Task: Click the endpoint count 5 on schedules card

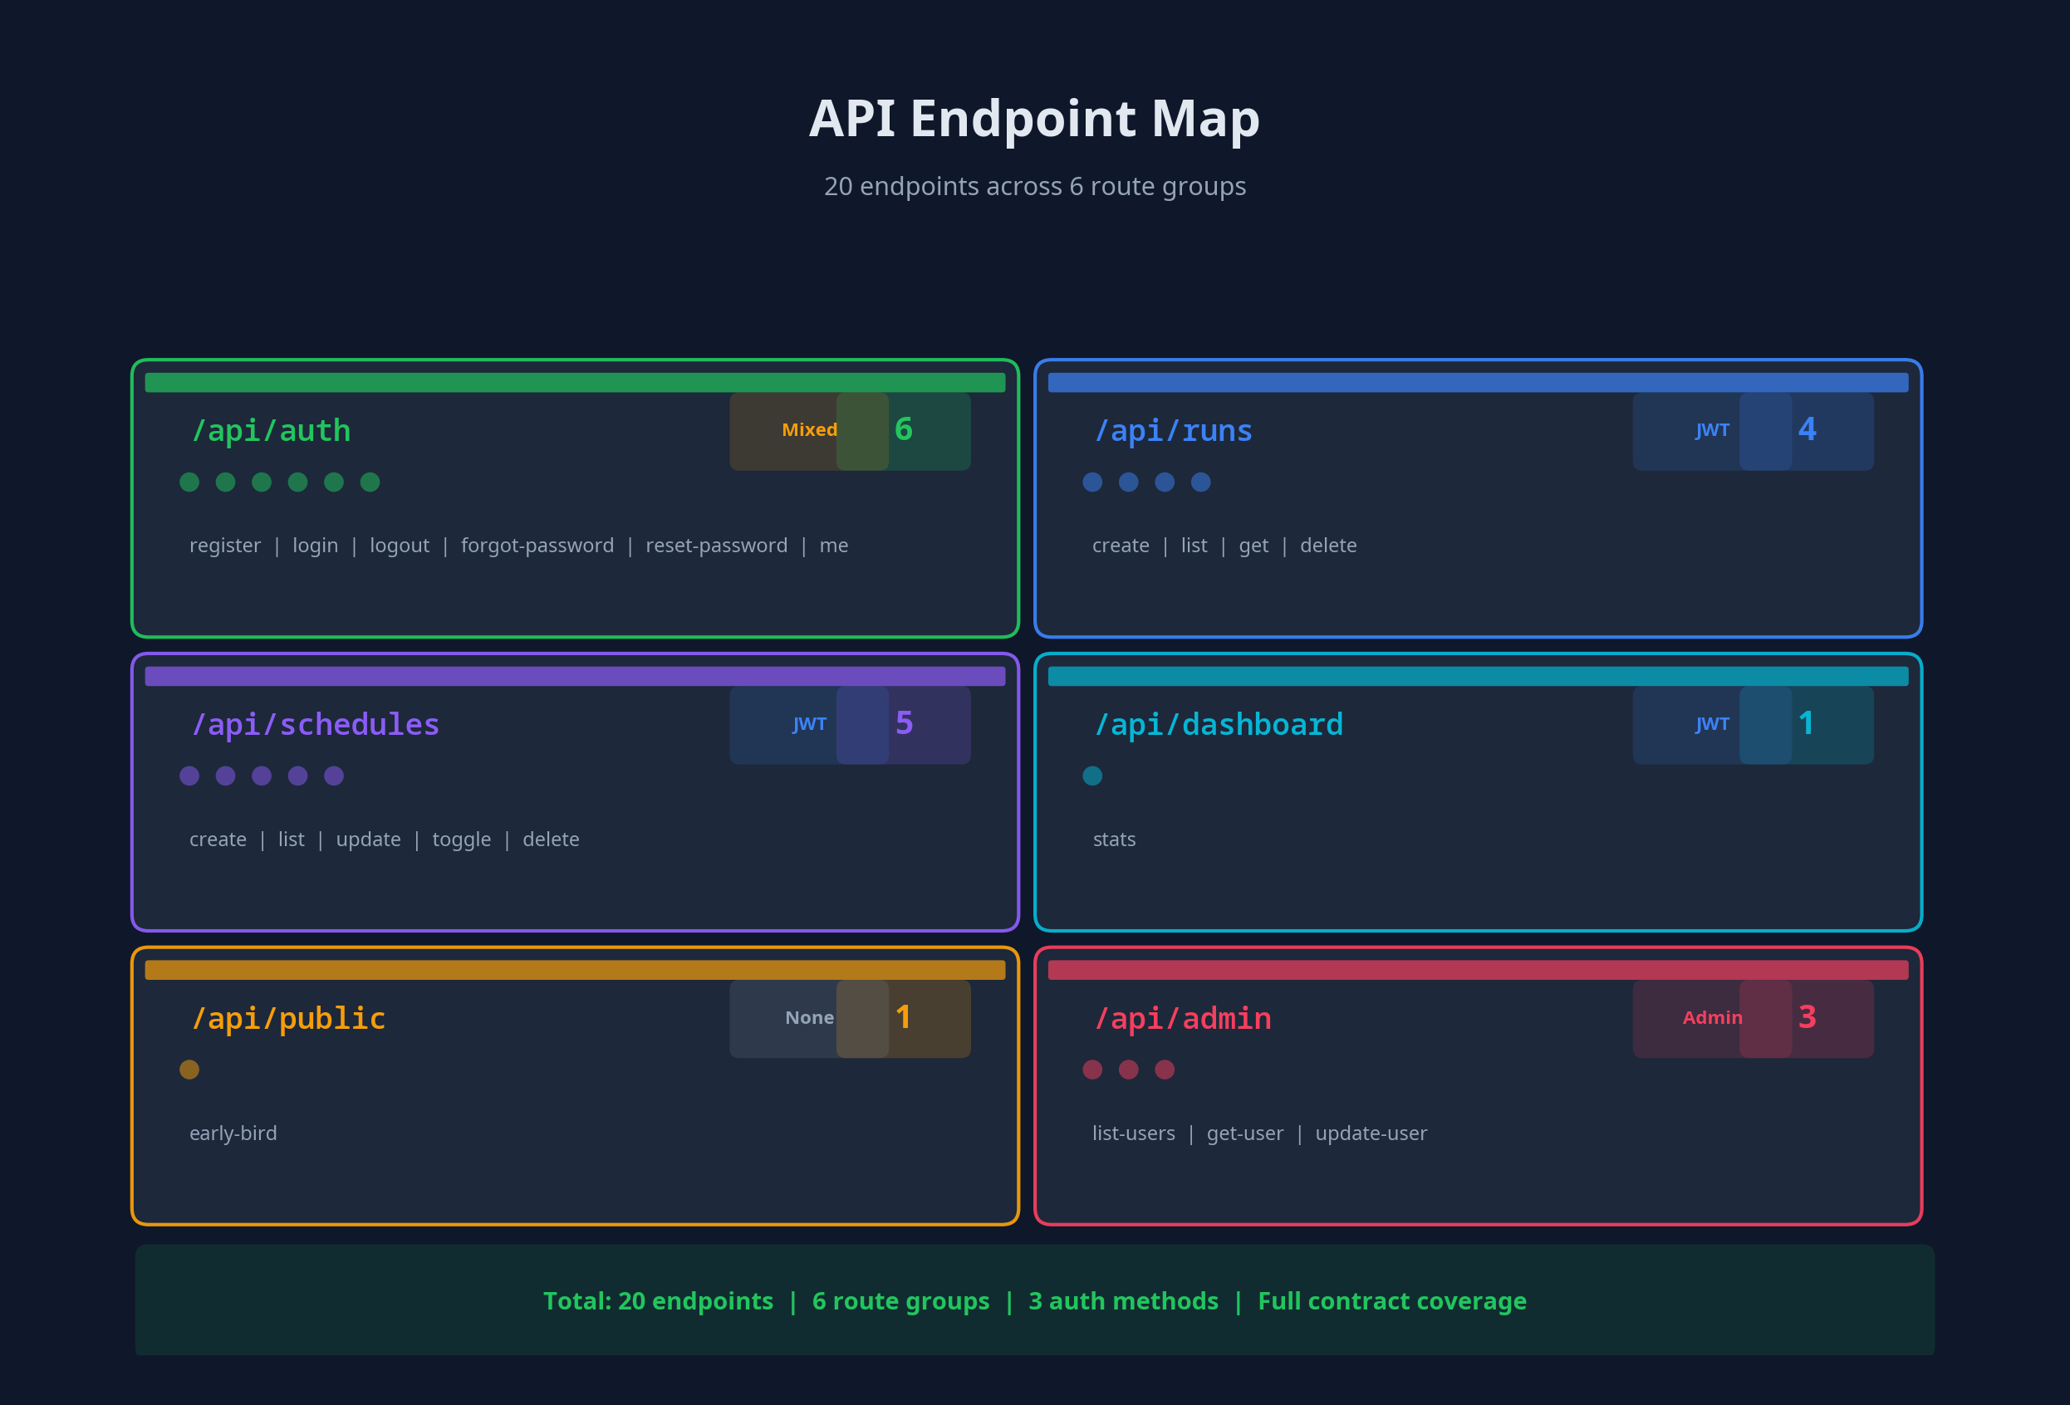Action: click(x=904, y=724)
